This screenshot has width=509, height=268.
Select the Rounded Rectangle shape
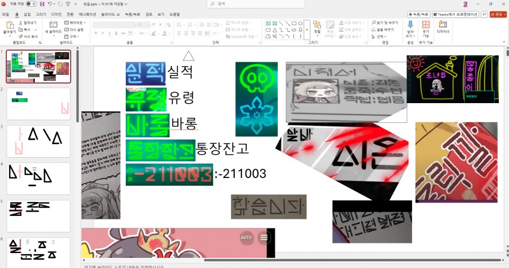click(x=268, y=30)
